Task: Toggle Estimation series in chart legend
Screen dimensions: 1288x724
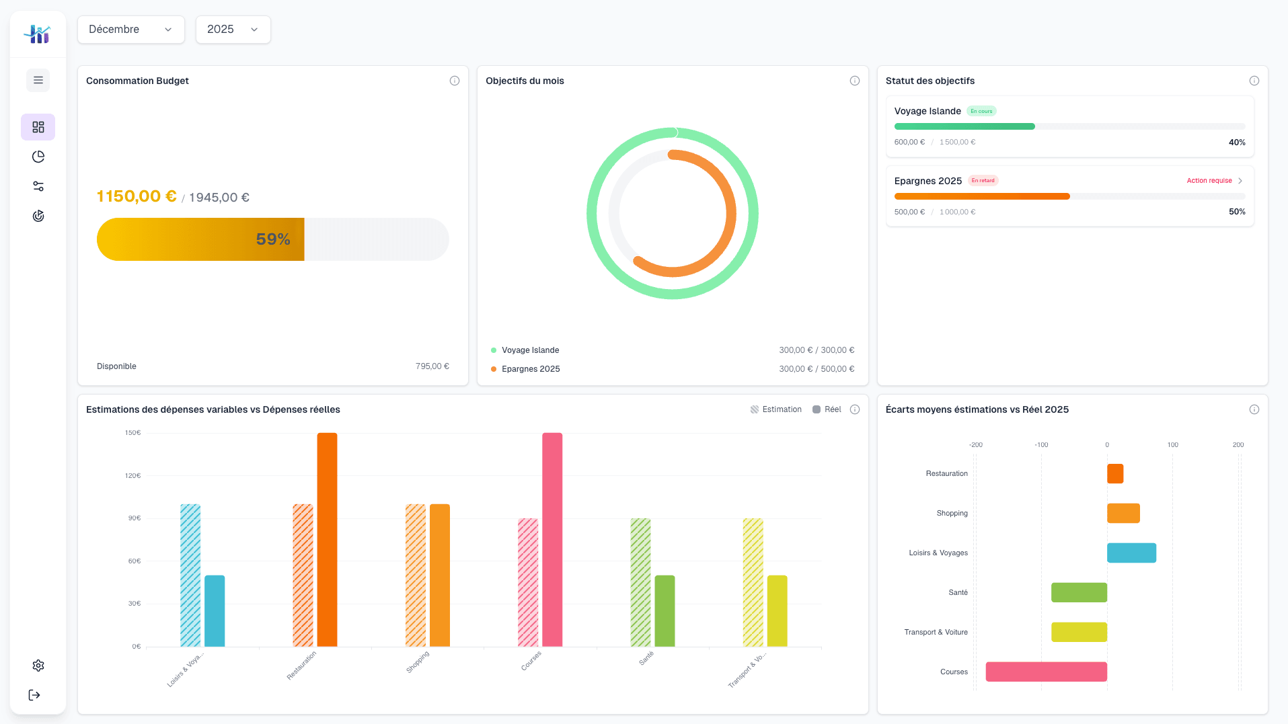Action: click(776, 409)
